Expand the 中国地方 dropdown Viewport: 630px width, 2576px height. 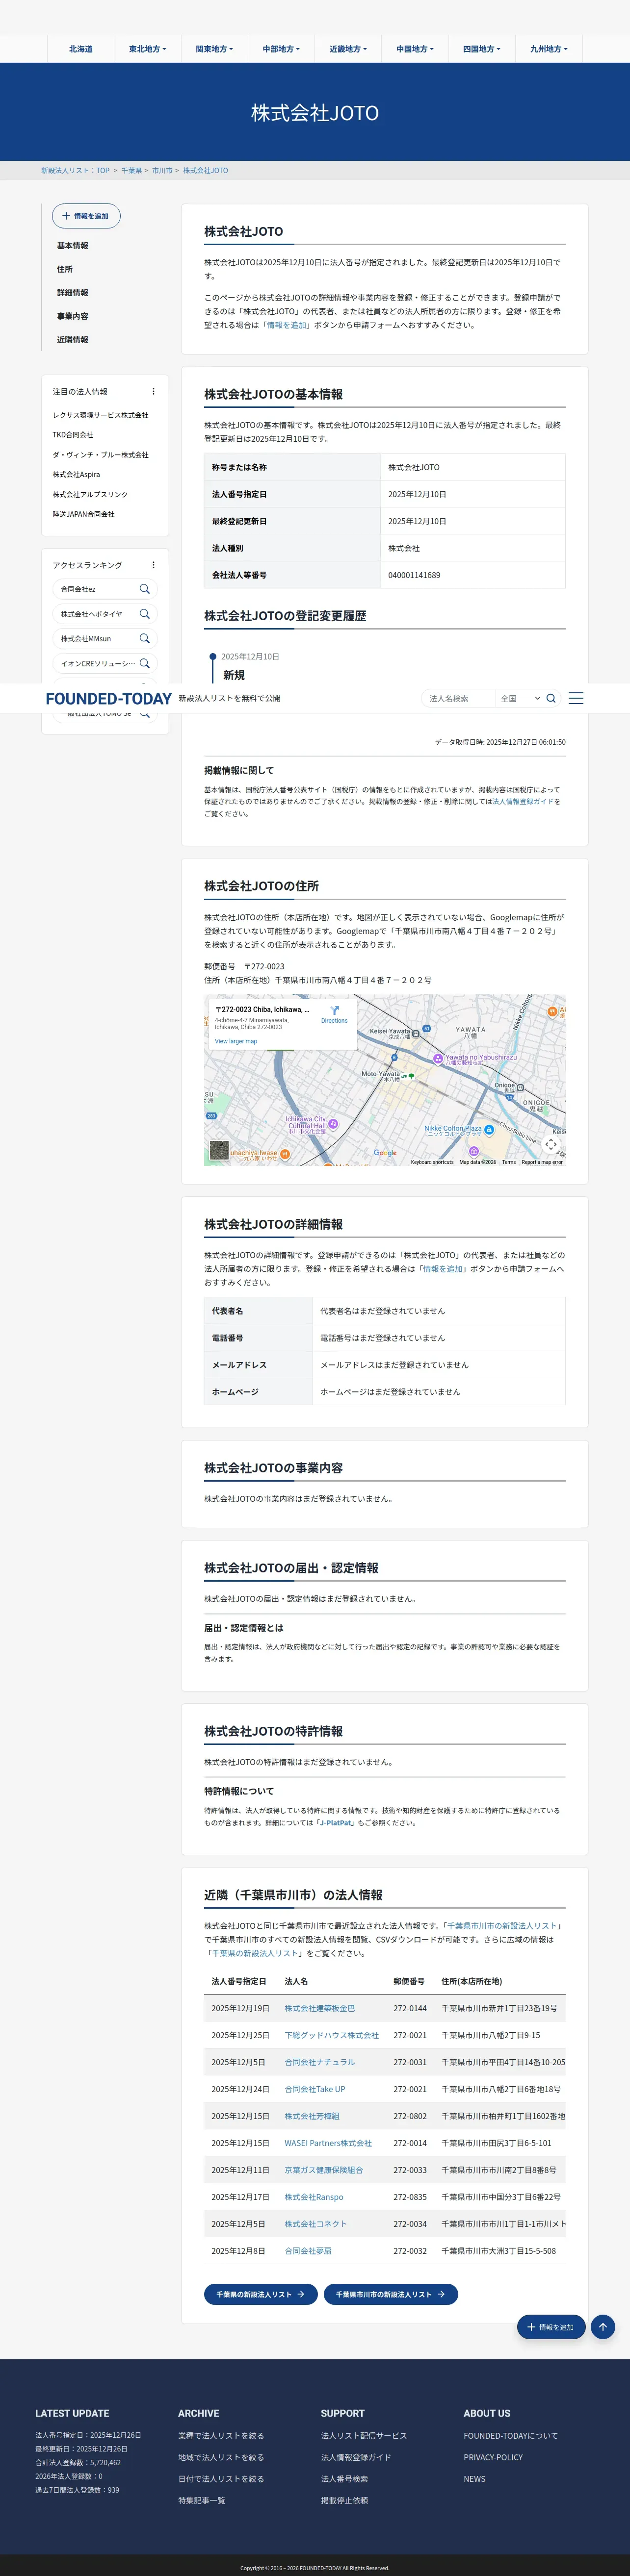point(415,49)
